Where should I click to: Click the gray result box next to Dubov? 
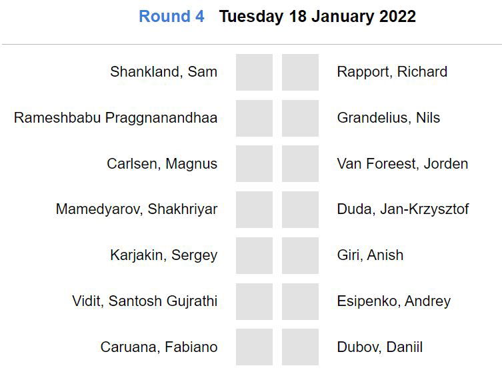coord(300,347)
